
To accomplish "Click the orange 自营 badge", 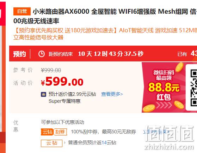I will [x=22, y=11].
